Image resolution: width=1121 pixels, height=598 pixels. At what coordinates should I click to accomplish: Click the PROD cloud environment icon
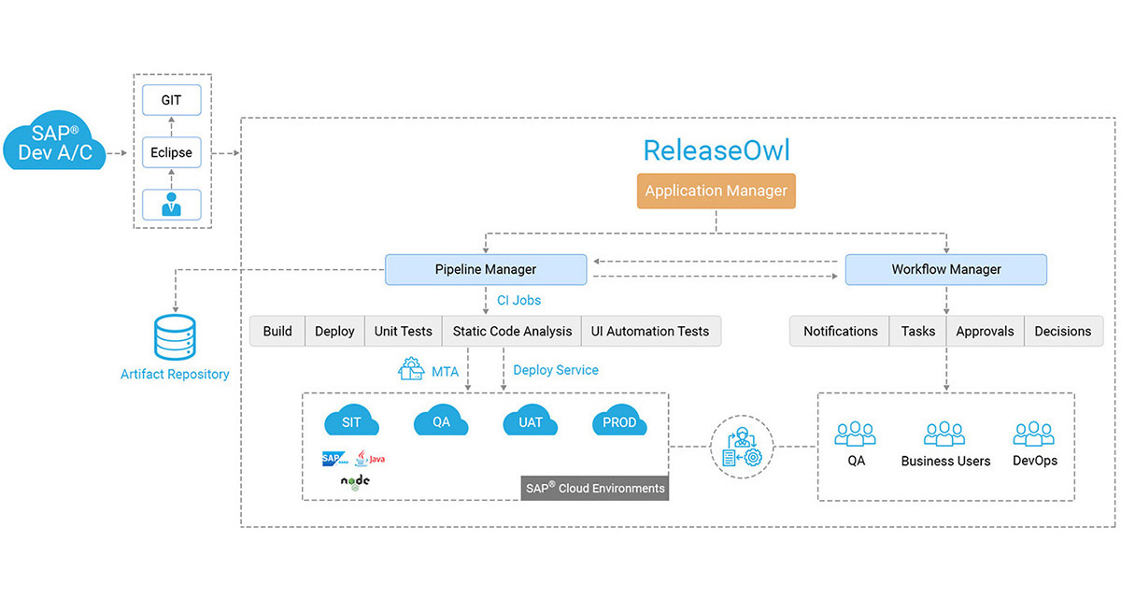(x=618, y=422)
